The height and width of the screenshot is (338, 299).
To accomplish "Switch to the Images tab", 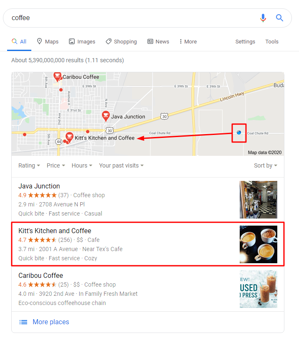I will [x=82, y=41].
